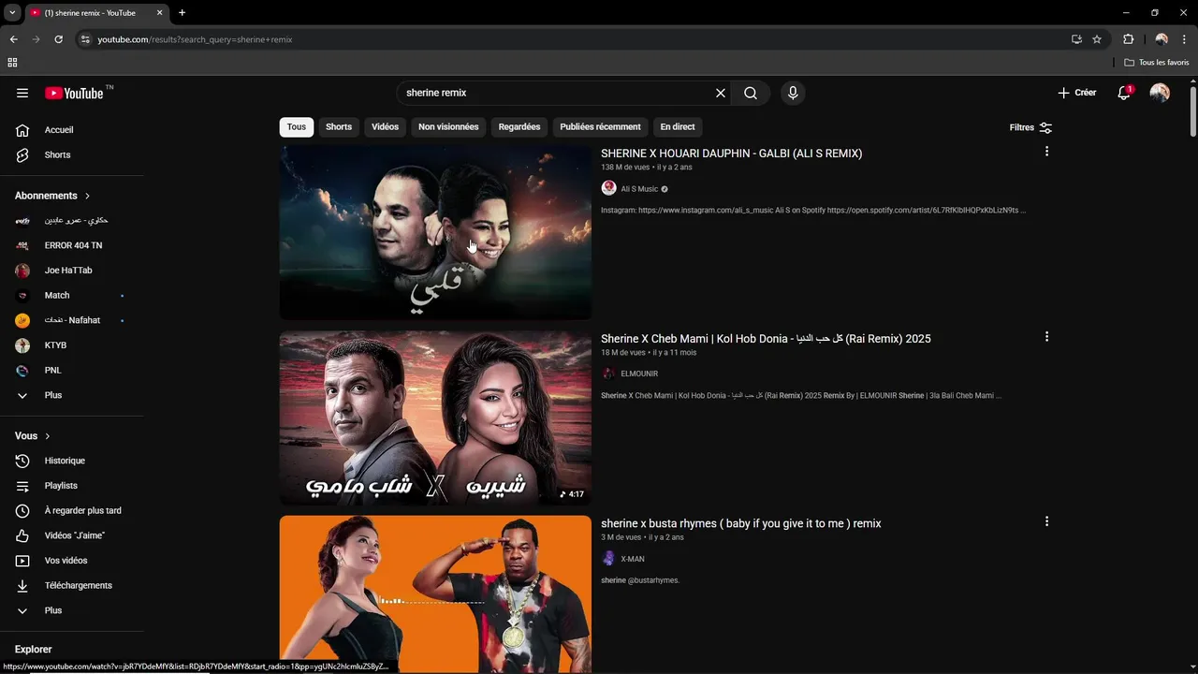
Task: Open more options for the GALBI video
Action: [1046, 152]
